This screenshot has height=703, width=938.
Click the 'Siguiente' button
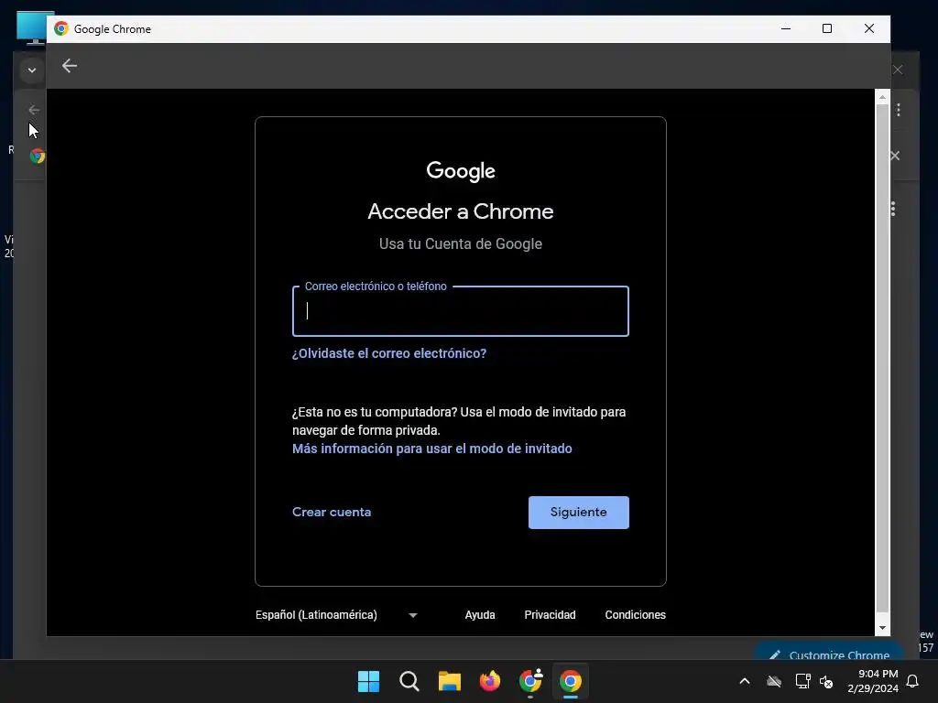(x=579, y=513)
